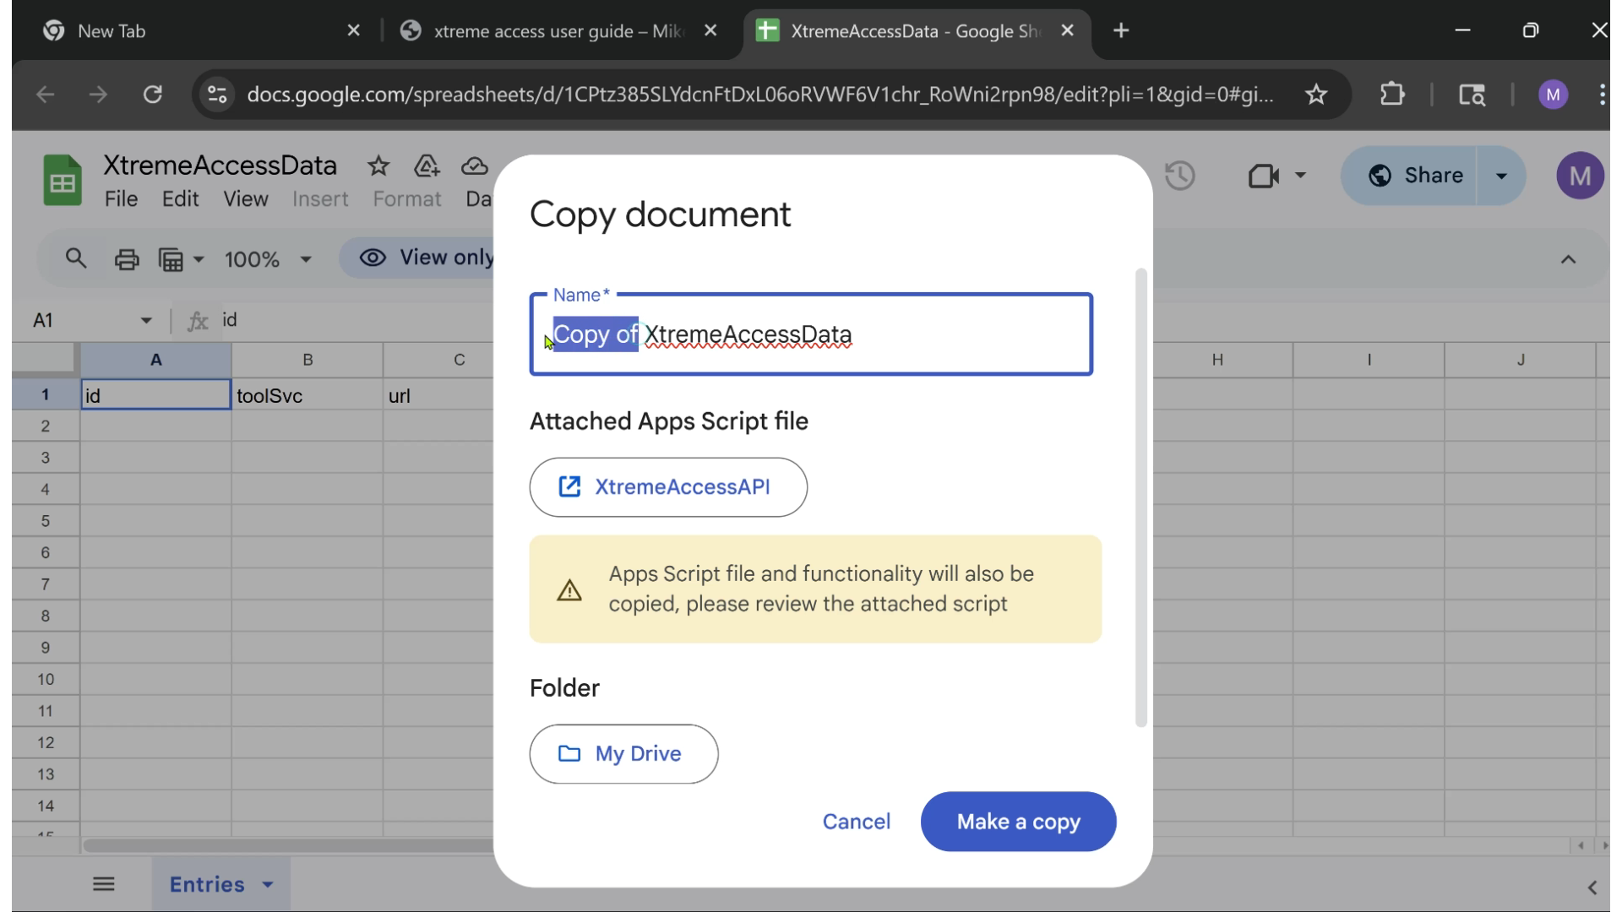Collapse toolbar with the up chevron
Viewport: 1622px width, 912px height.
[x=1568, y=259]
